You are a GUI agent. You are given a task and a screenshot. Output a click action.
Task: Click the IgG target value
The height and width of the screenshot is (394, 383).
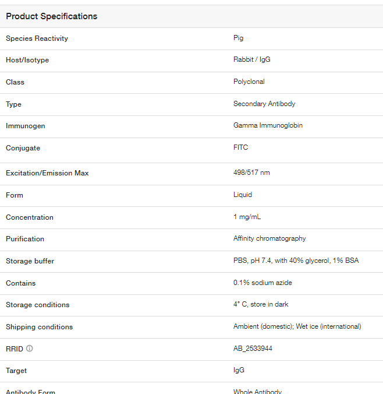tap(239, 370)
